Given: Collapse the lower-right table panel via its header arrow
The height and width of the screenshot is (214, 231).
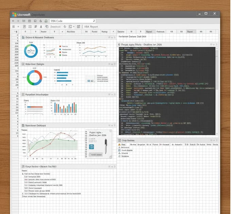Looking at the screenshot, I should (214, 141).
